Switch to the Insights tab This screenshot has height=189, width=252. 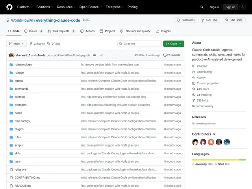163,31
